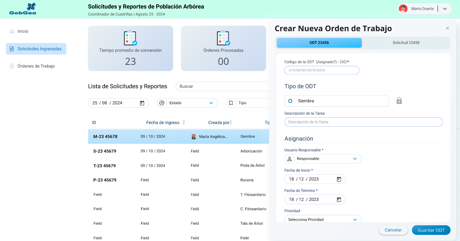Navigate to Inicio in the sidebar
The image size is (460, 241).
point(23,31)
